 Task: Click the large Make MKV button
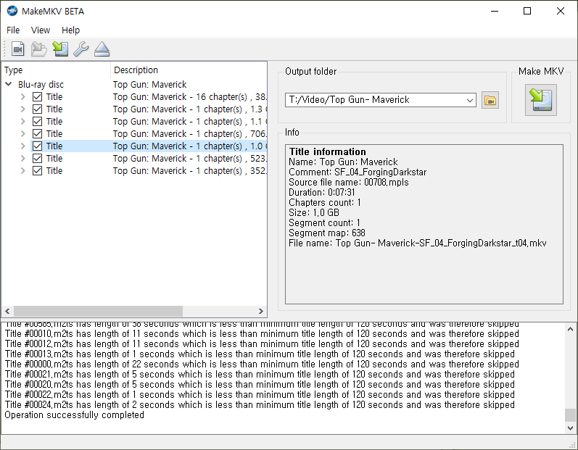pos(541,100)
